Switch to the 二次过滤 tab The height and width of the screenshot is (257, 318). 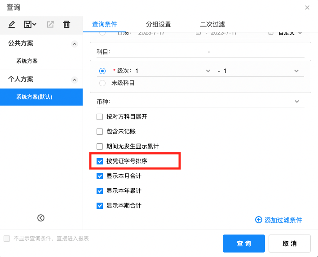click(212, 24)
